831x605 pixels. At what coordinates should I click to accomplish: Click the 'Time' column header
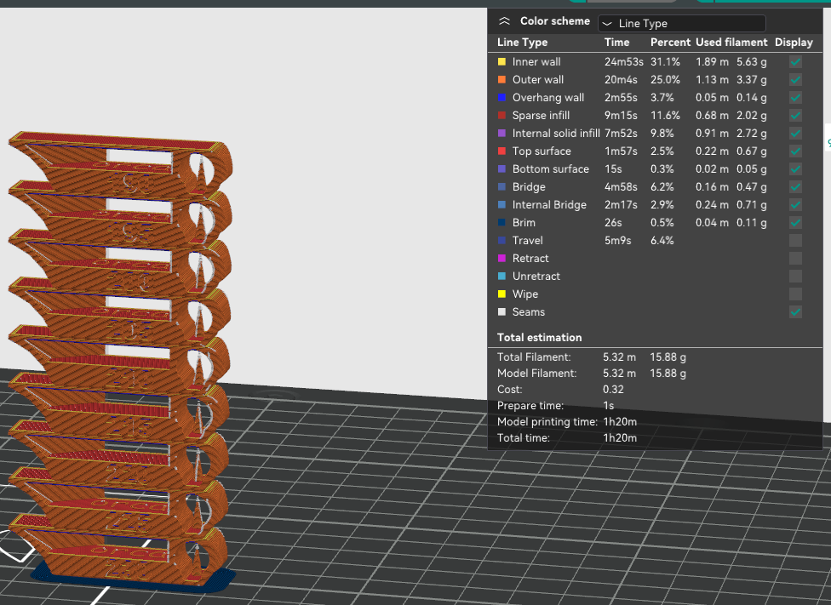tap(617, 43)
